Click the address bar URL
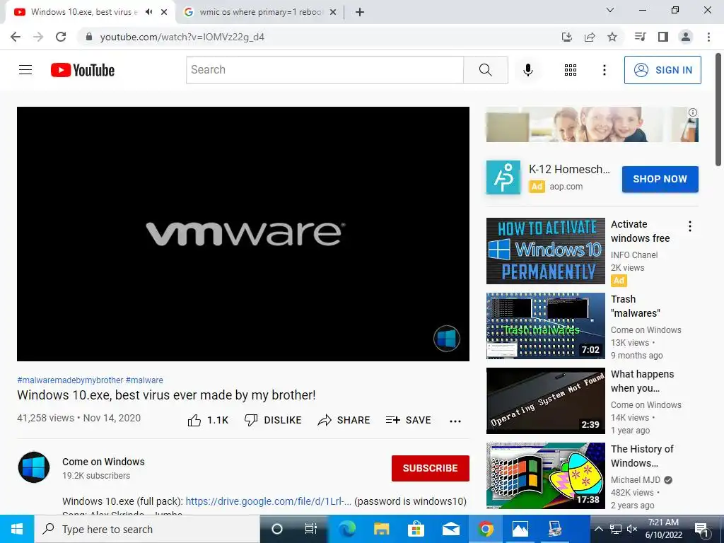The image size is (724, 543). point(182,37)
